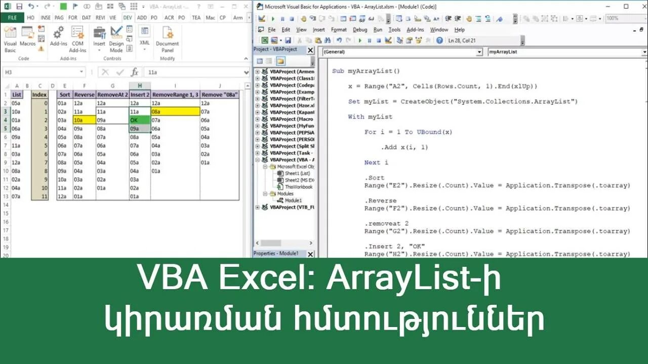Screen dimensions: 648x364
Task: Click the Reset stop button in Standard toolbar
Action: click(x=378, y=41)
